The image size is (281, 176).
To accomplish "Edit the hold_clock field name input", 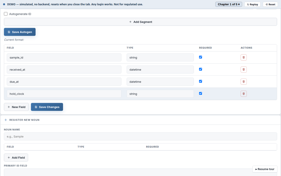I will click(64, 94).
